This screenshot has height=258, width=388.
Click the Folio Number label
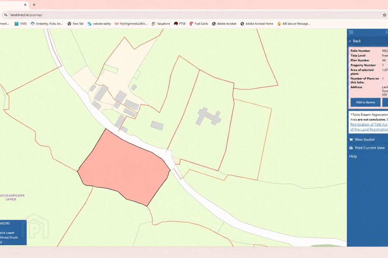(x=360, y=51)
